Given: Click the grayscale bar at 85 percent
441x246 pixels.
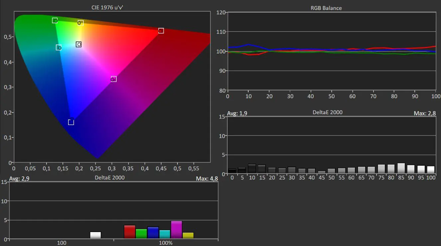Looking at the screenshot, I should [x=401, y=168].
